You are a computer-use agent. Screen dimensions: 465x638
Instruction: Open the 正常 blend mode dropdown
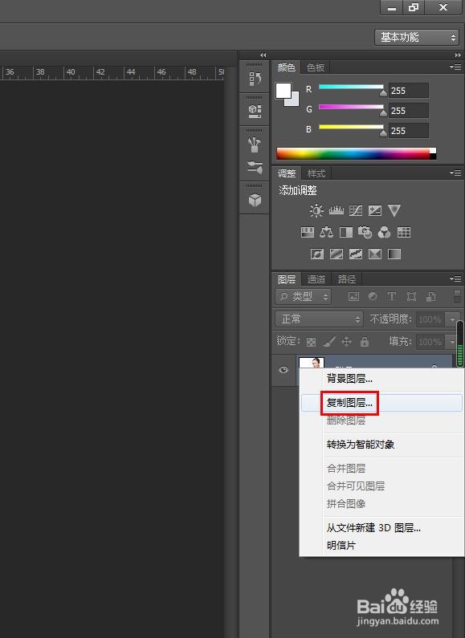tap(319, 319)
